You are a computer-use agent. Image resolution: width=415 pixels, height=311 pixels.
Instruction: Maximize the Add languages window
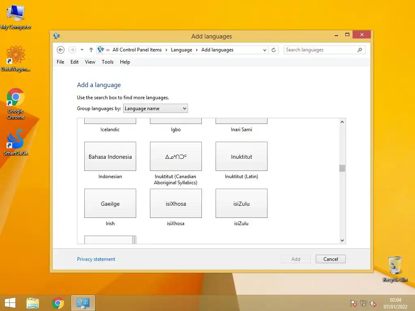coord(347,35)
